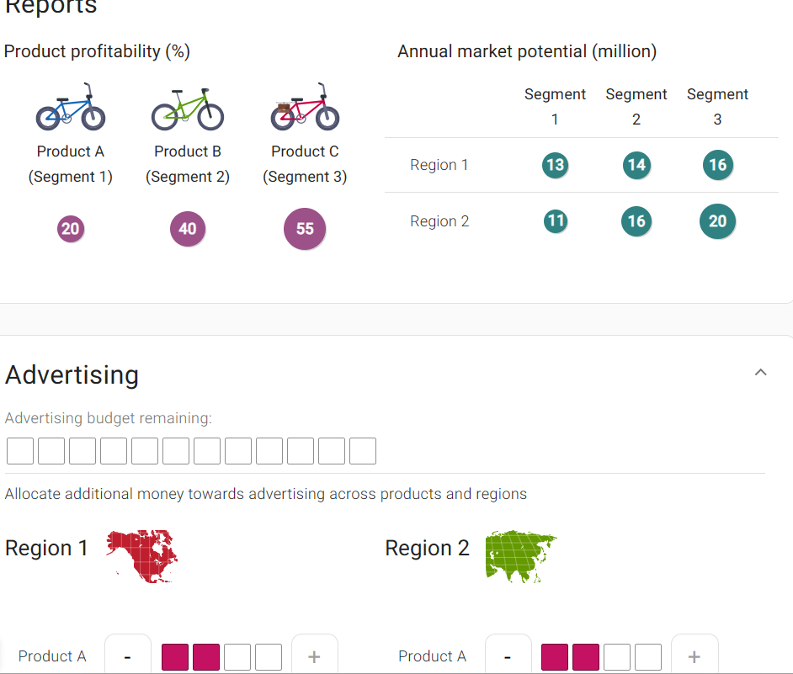The width and height of the screenshot is (793, 674).
Task: Toggle the first advertising budget square
Action: click(19, 450)
